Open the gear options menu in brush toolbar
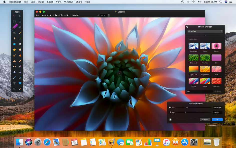Viewport: 236px width, 148px height. [x=37, y=15]
